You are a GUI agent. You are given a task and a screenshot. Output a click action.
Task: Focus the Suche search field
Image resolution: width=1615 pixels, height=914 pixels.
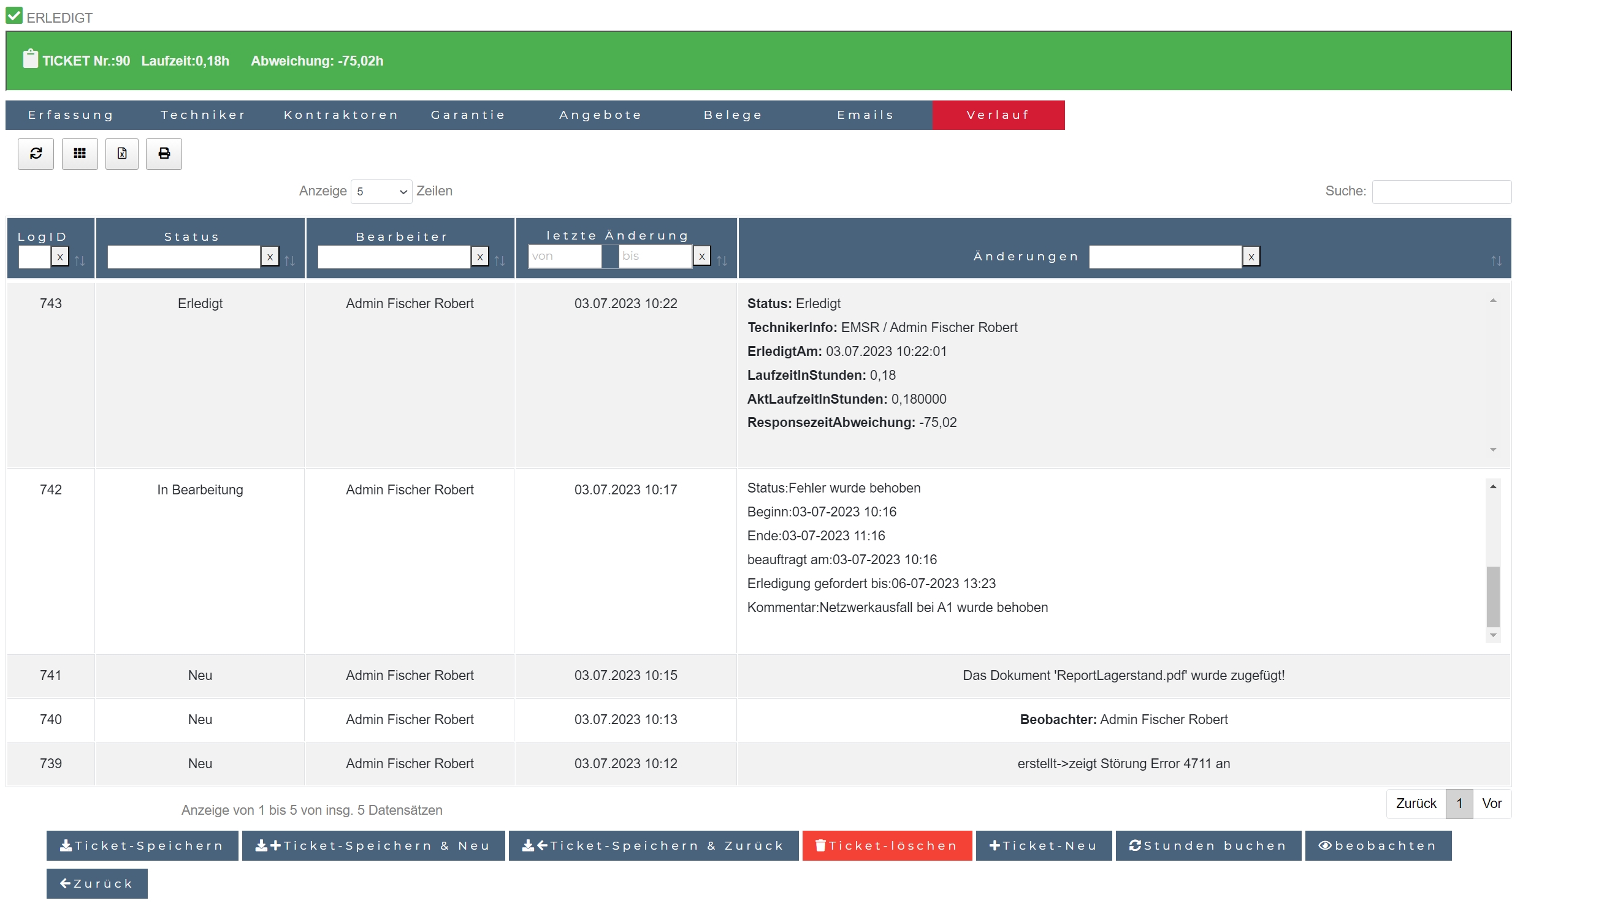click(x=1441, y=192)
